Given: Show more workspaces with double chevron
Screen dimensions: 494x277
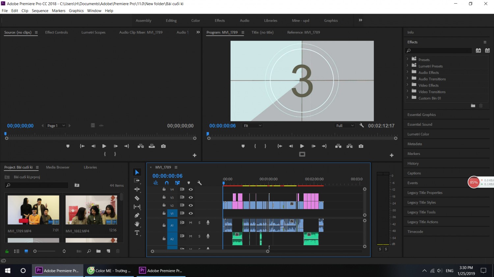Looking at the screenshot, I should 360,20.
